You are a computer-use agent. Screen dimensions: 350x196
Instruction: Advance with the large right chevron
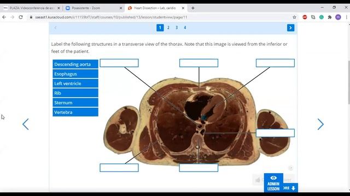pyautogui.click(x=320, y=124)
